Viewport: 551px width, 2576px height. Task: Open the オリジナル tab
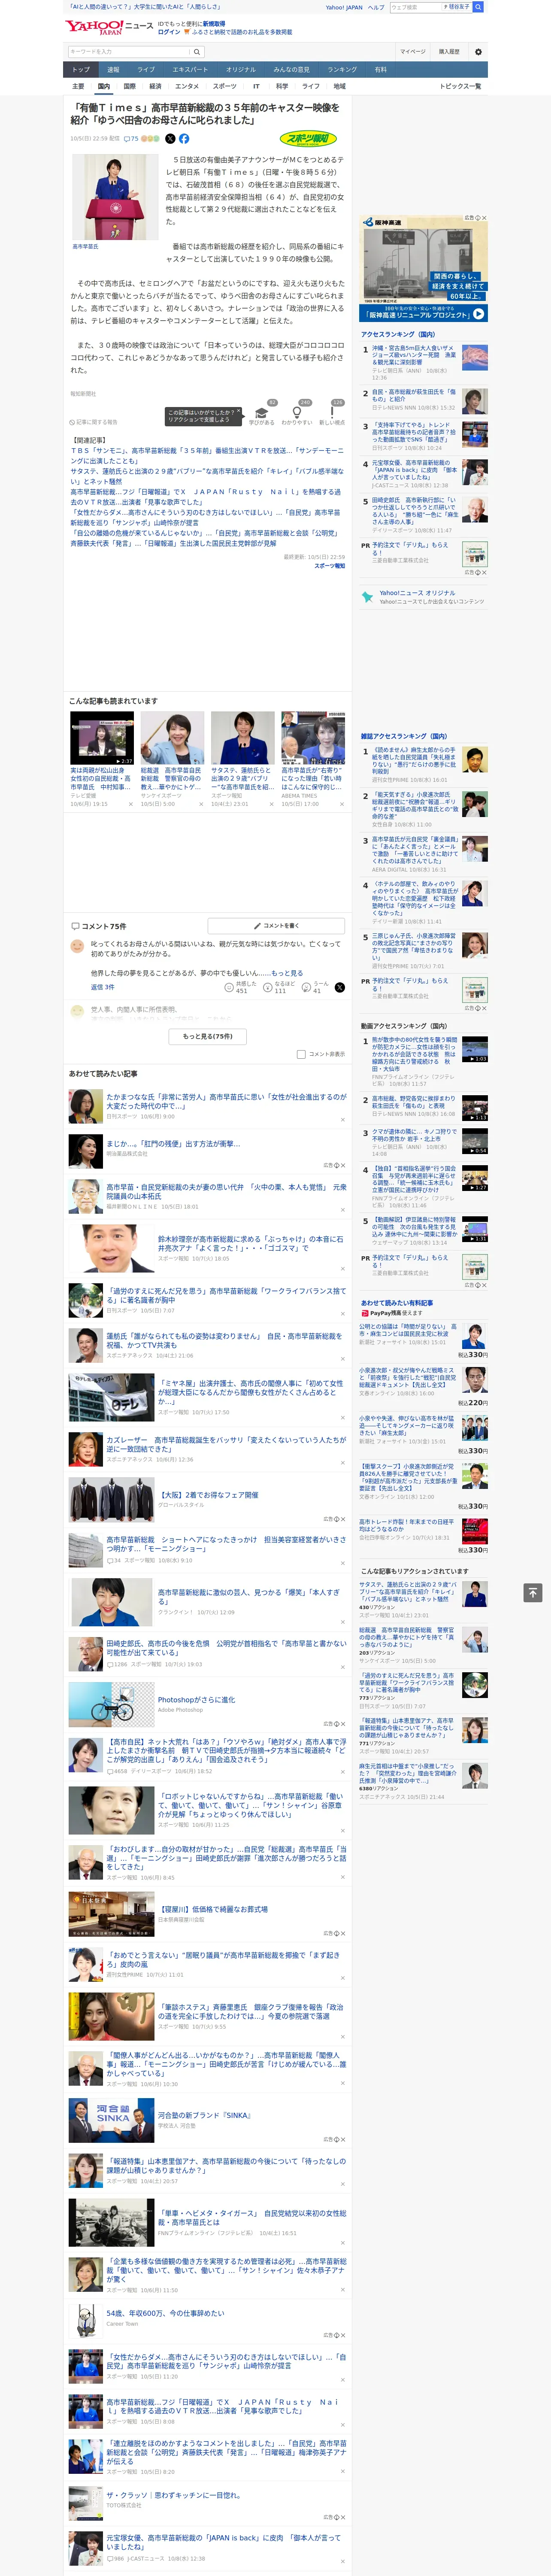point(241,69)
